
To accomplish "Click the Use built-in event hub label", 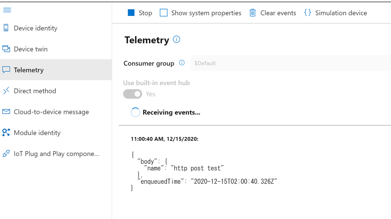I will [x=156, y=83].
